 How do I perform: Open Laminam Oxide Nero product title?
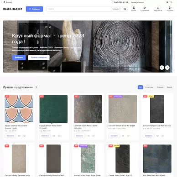tap(86, 127)
